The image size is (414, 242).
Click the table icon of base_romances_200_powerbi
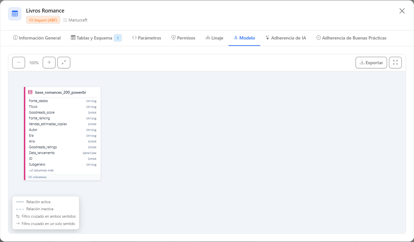pyautogui.click(x=30, y=92)
